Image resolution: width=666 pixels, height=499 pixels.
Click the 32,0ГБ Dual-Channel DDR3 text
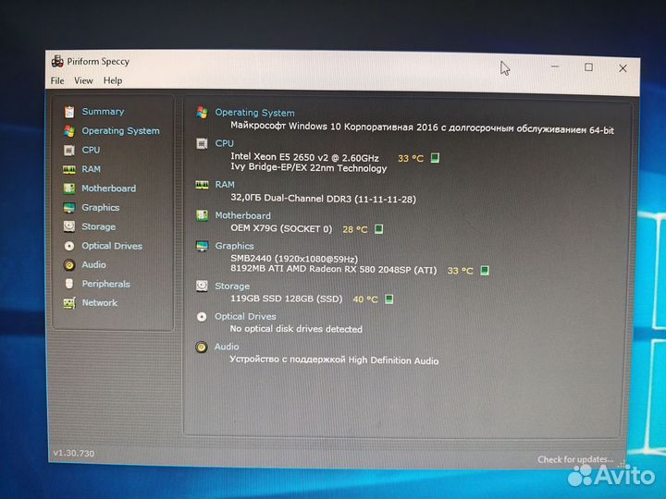323,199
